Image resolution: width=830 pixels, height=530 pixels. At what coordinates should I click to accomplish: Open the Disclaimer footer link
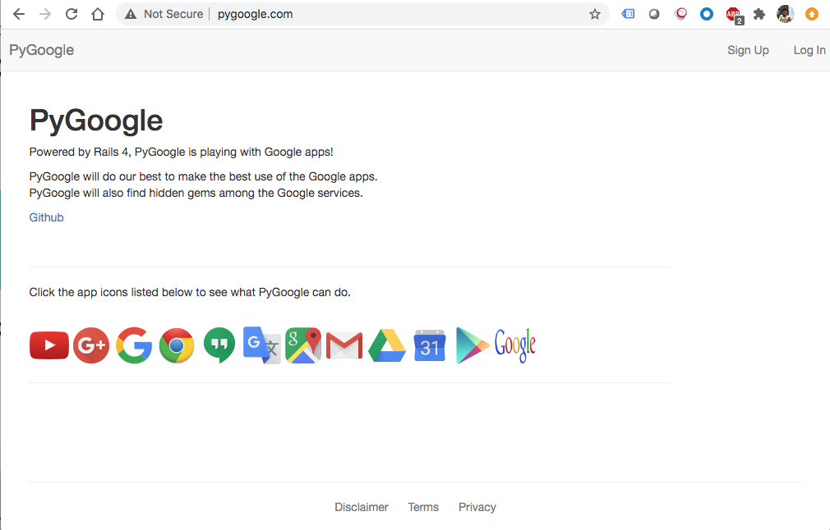pos(362,507)
